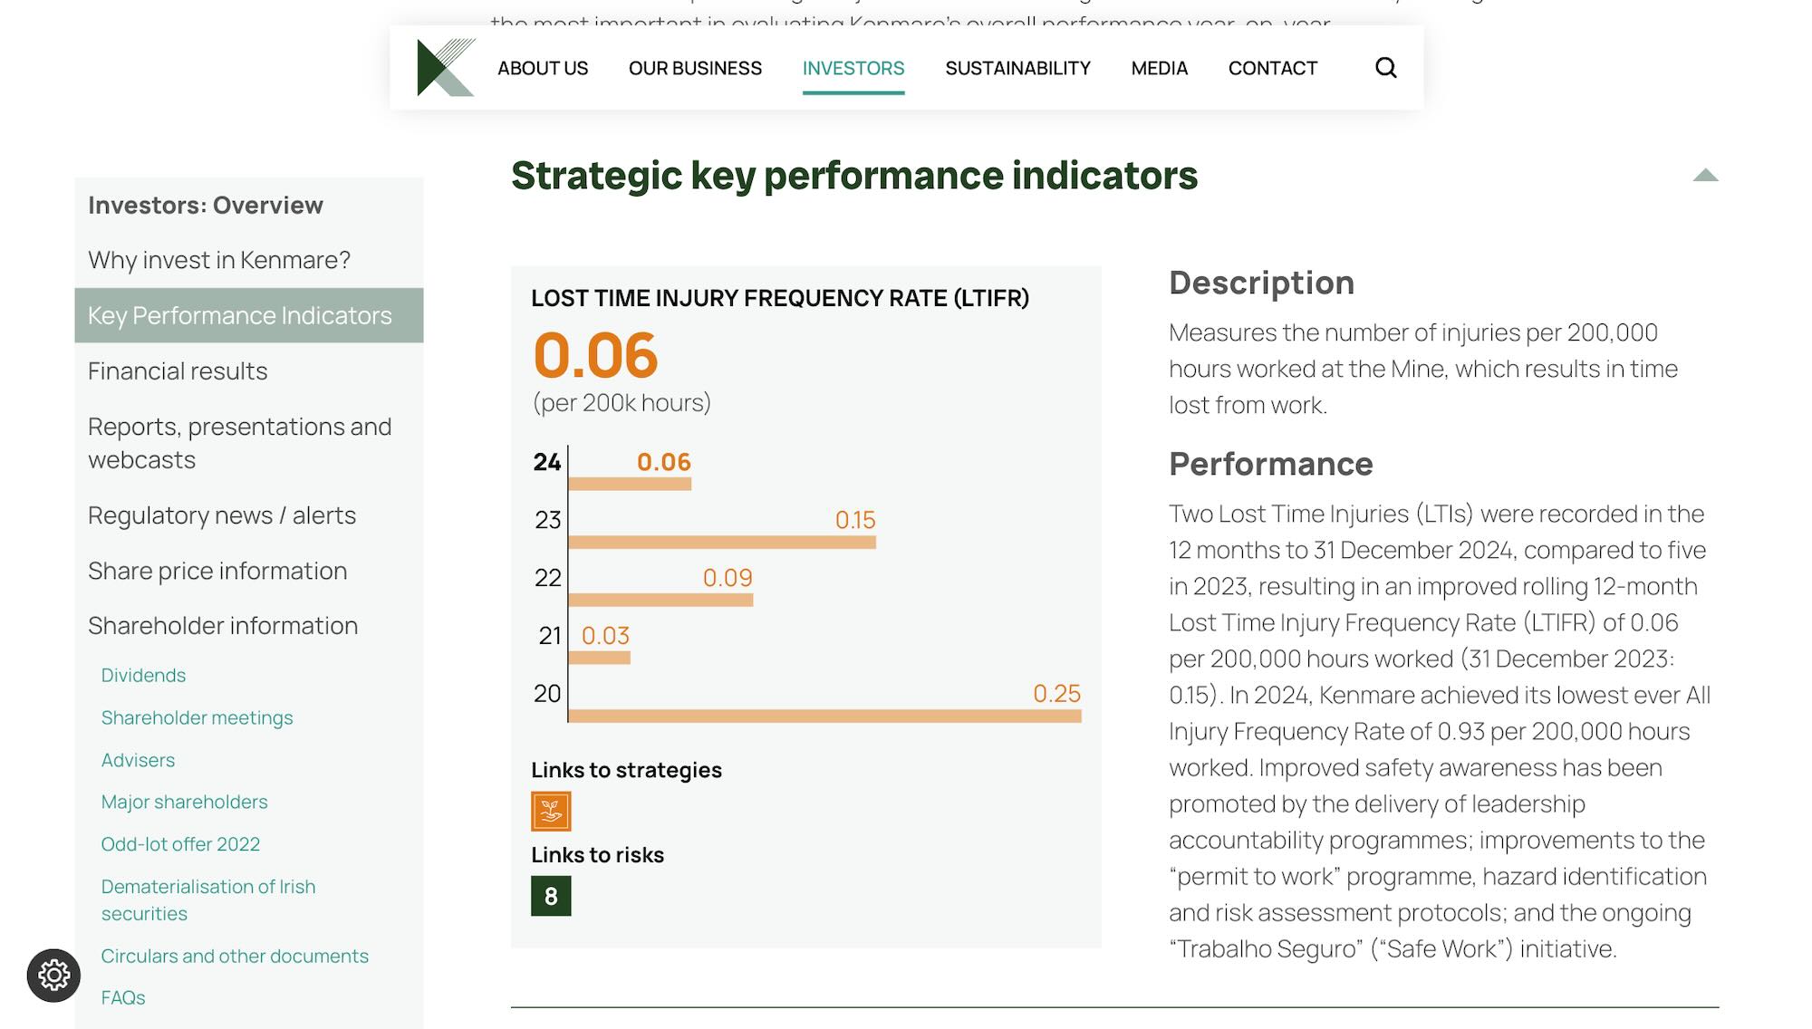Go to About Us in the navigation
Image resolution: width=1812 pixels, height=1029 pixels.
[x=543, y=68]
